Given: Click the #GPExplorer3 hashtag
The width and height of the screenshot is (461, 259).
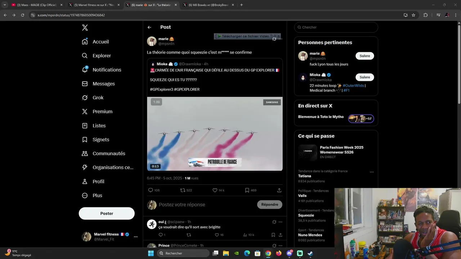Looking at the screenshot, I should pyautogui.click(x=162, y=89).
